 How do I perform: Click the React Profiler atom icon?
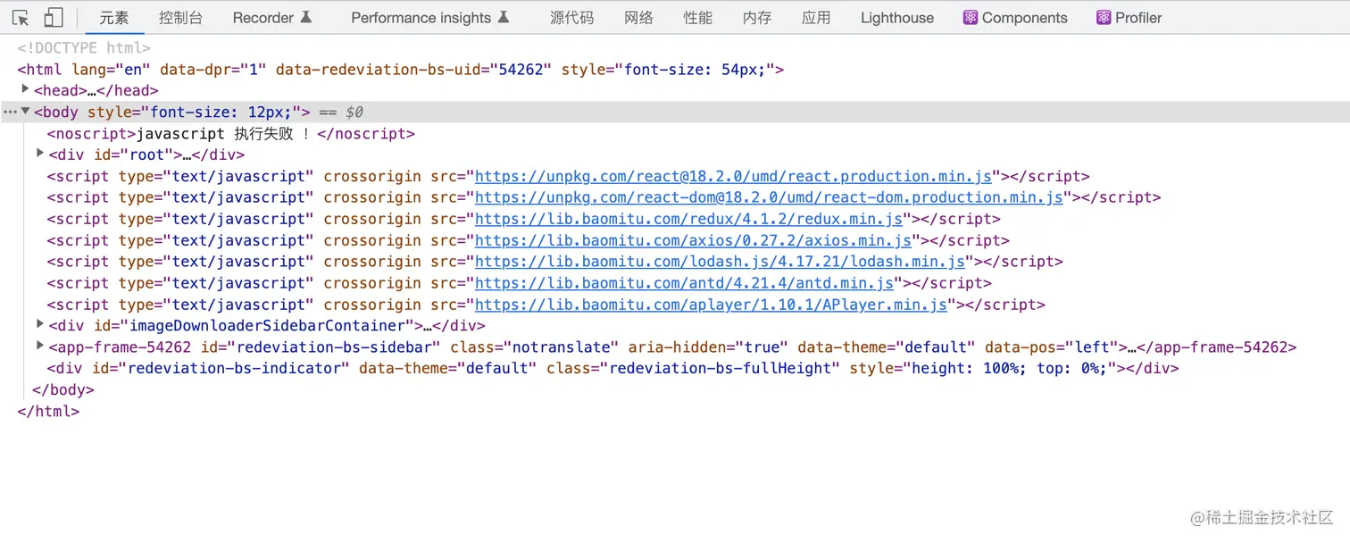click(x=1104, y=18)
